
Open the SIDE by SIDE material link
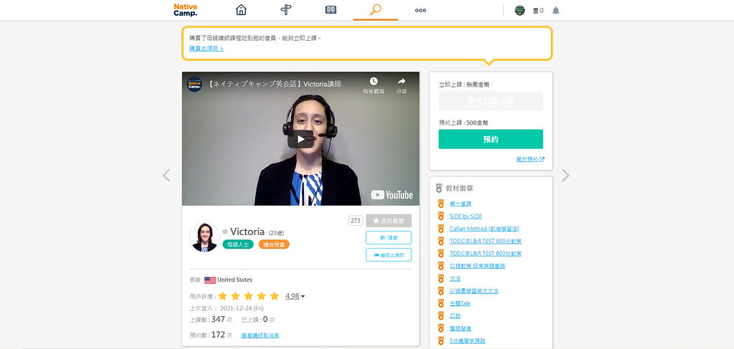(465, 216)
